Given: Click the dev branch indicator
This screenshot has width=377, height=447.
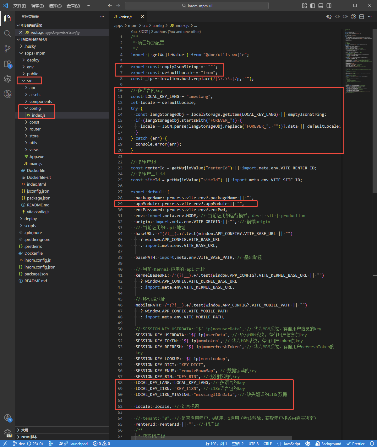Looking at the screenshot, I should click(x=19, y=444).
